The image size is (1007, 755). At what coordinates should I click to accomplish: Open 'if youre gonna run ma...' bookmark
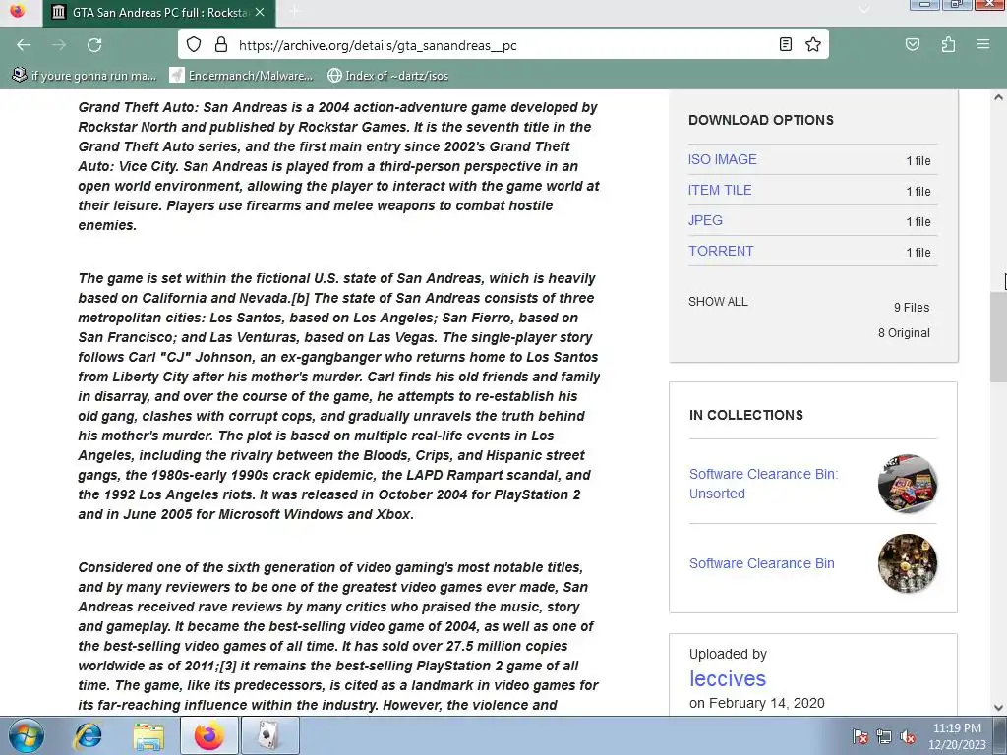tap(85, 76)
